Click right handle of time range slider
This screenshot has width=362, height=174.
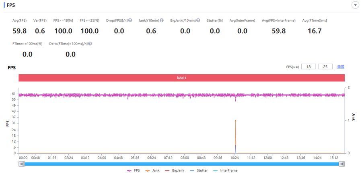point(341,164)
